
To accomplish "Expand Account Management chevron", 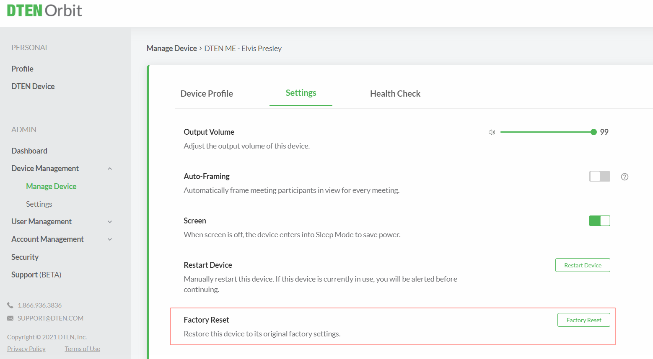I will click(110, 239).
